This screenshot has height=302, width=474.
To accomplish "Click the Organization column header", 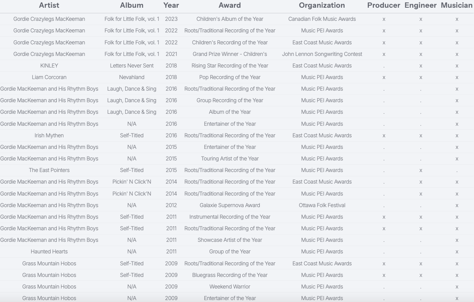I will point(322,5).
